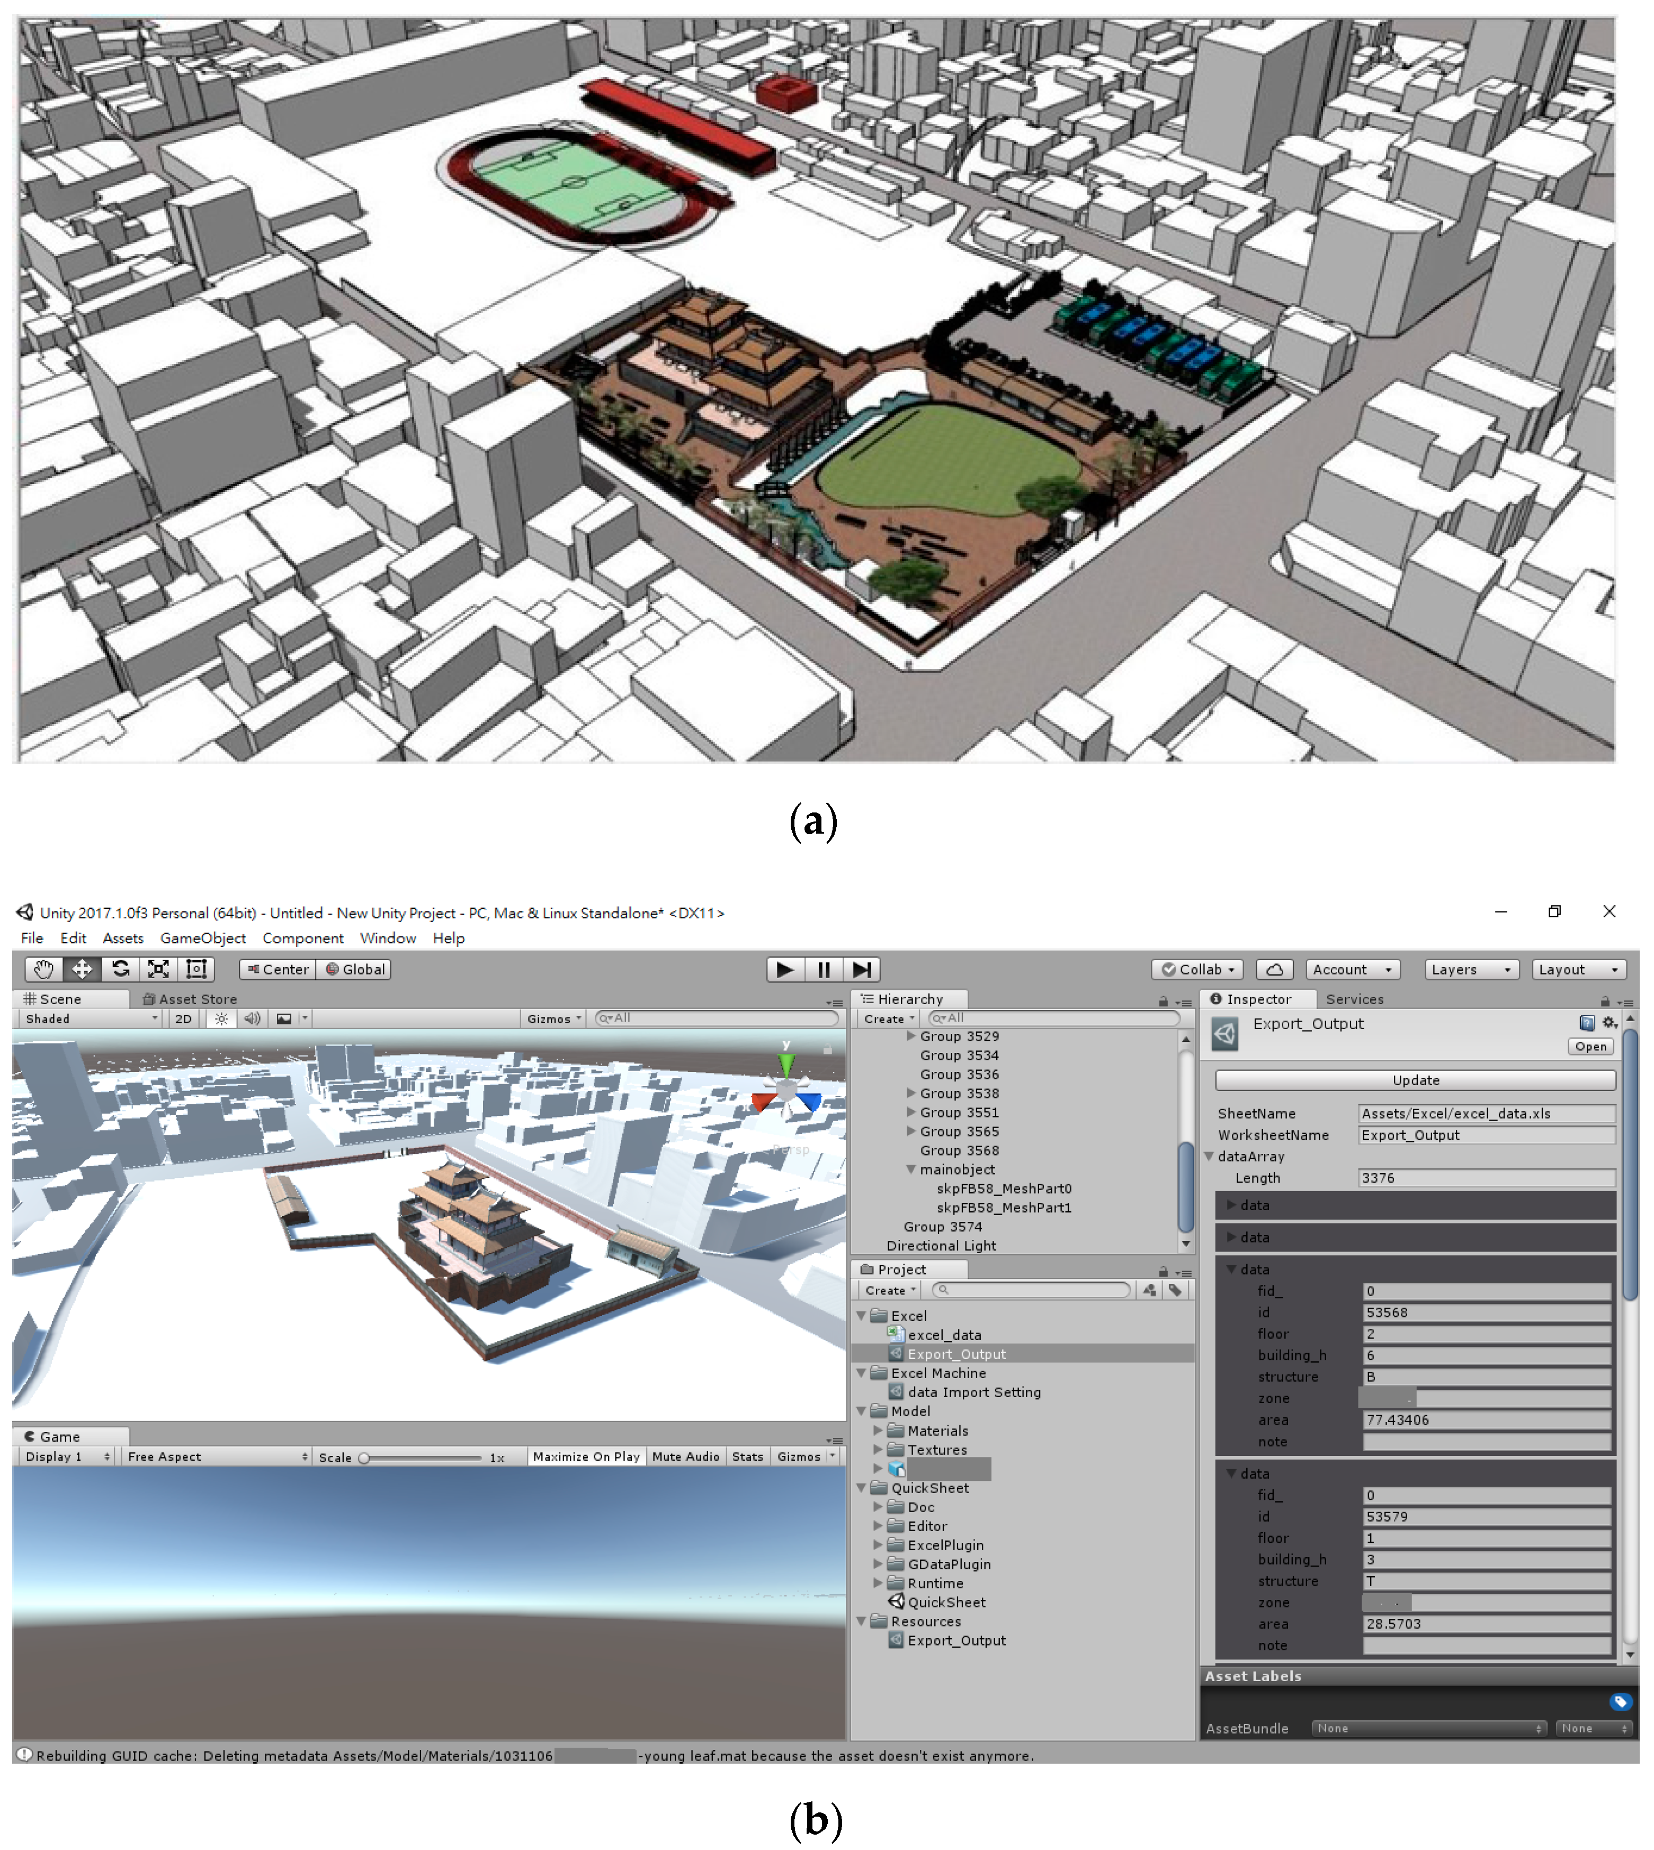The width and height of the screenshot is (1654, 1850).
Task: Open the GameObject menu
Action: click(203, 939)
